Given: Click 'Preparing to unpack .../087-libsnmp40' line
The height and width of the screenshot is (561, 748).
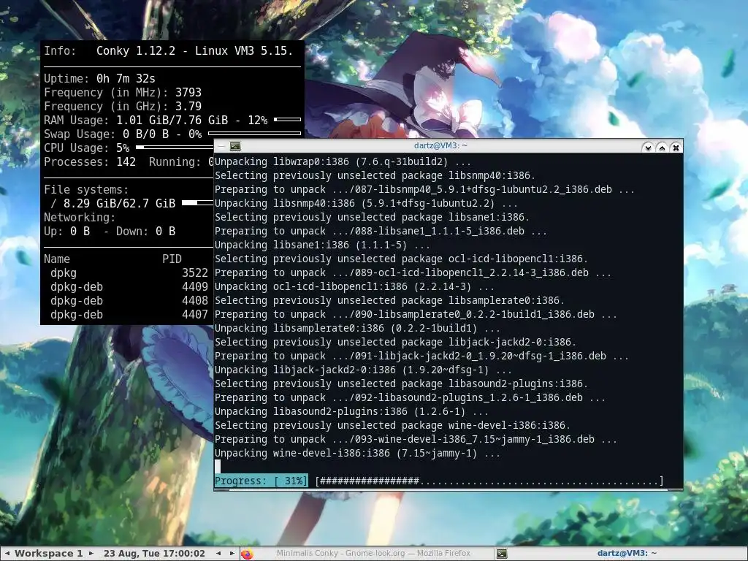Looking at the screenshot, I should point(424,190).
